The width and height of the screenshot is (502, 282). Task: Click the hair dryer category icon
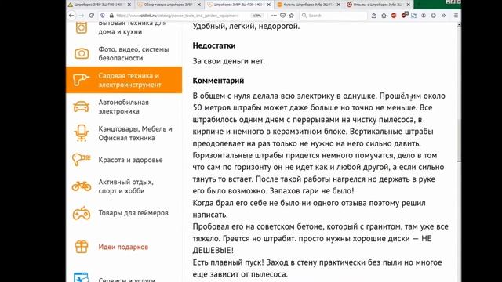pos(81,160)
